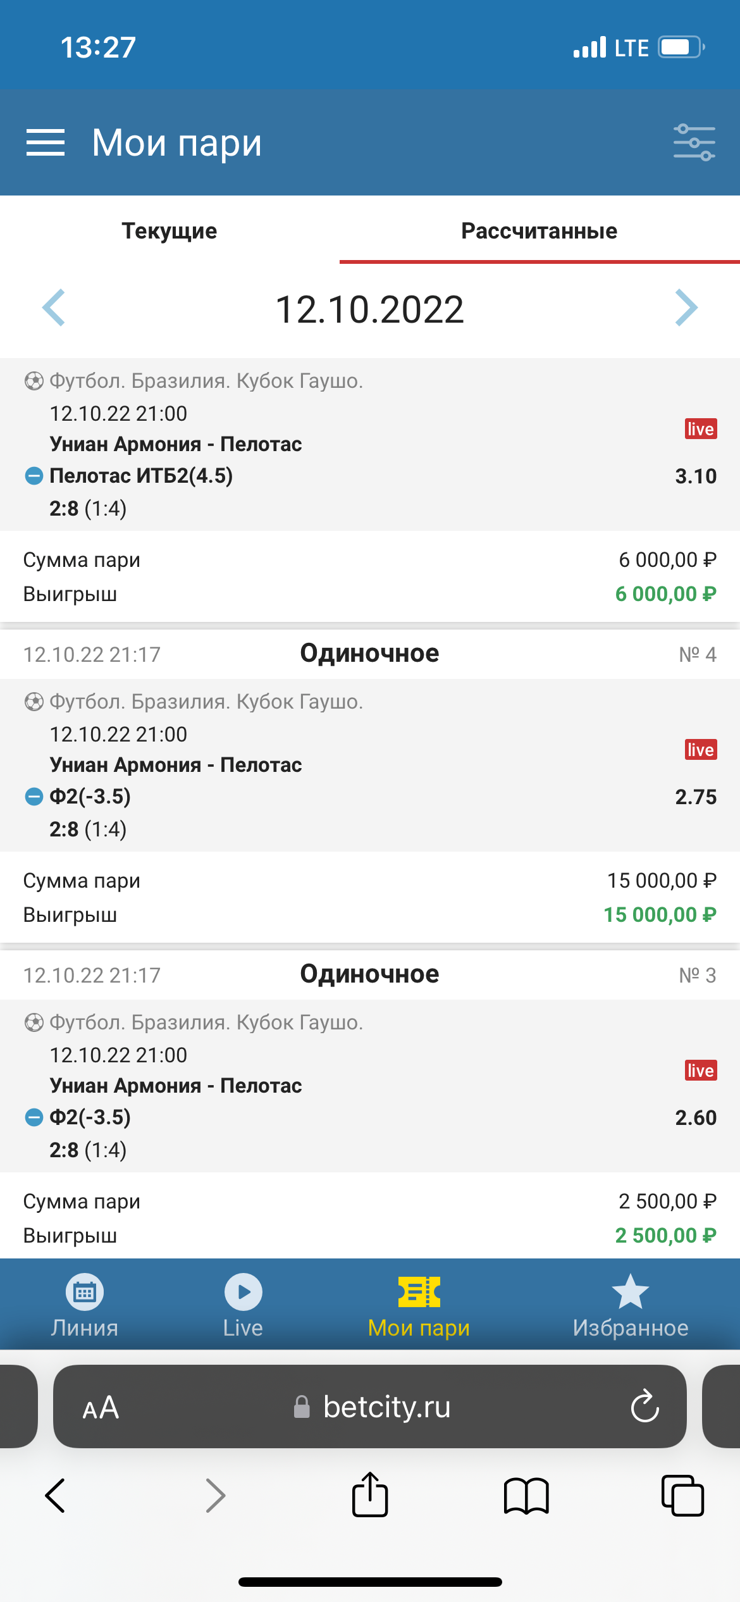The height and width of the screenshot is (1602, 740).
Task: Tap the Safari reload page icon
Action: (644, 1406)
